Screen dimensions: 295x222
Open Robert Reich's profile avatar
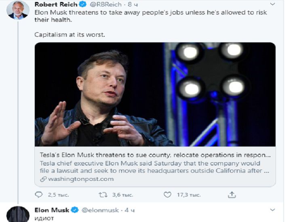click(18, 10)
